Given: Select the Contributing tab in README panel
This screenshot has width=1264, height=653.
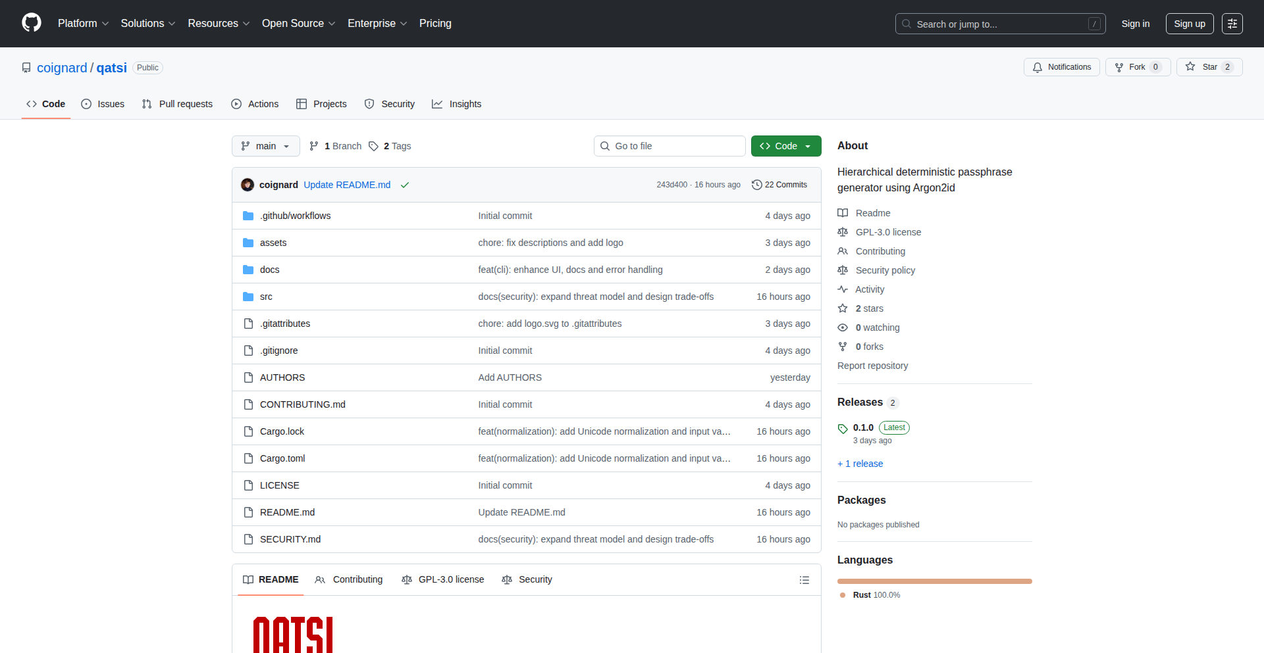Looking at the screenshot, I should click(349, 579).
